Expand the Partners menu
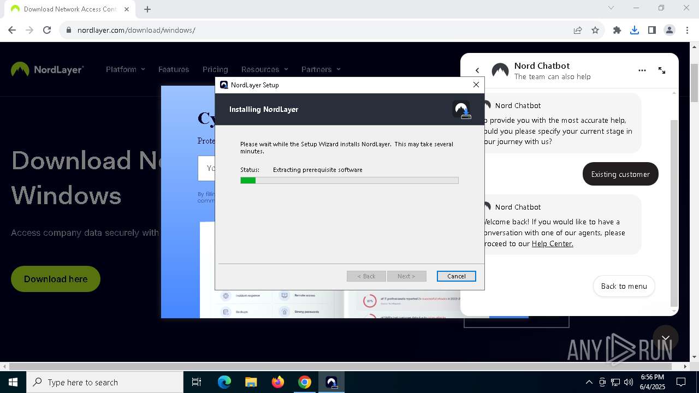The width and height of the screenshot is (699, 393). (321, 69)
